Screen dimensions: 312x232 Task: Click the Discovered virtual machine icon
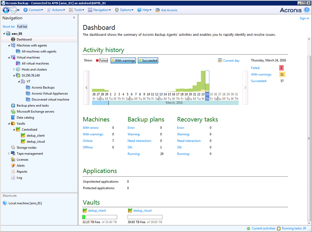(28, 99)
